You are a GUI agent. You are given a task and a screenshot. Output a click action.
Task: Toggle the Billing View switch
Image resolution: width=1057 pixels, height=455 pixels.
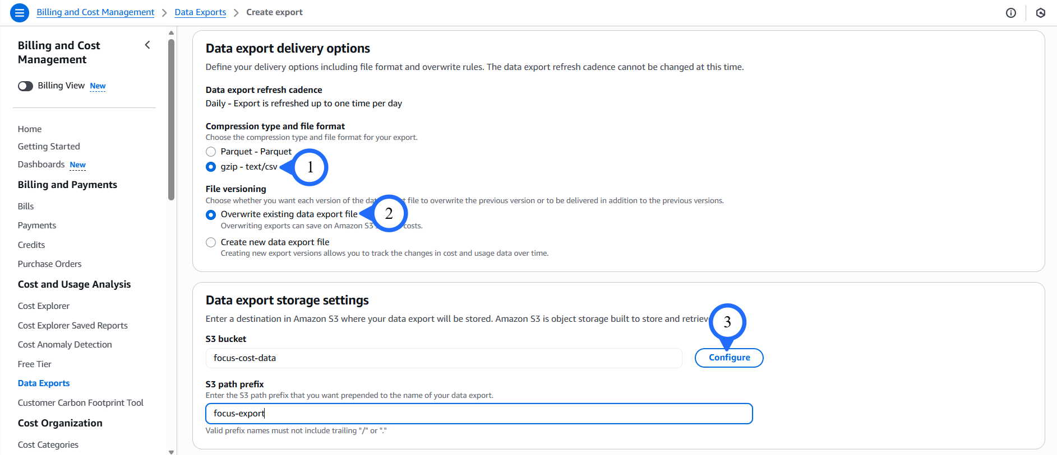25,86
